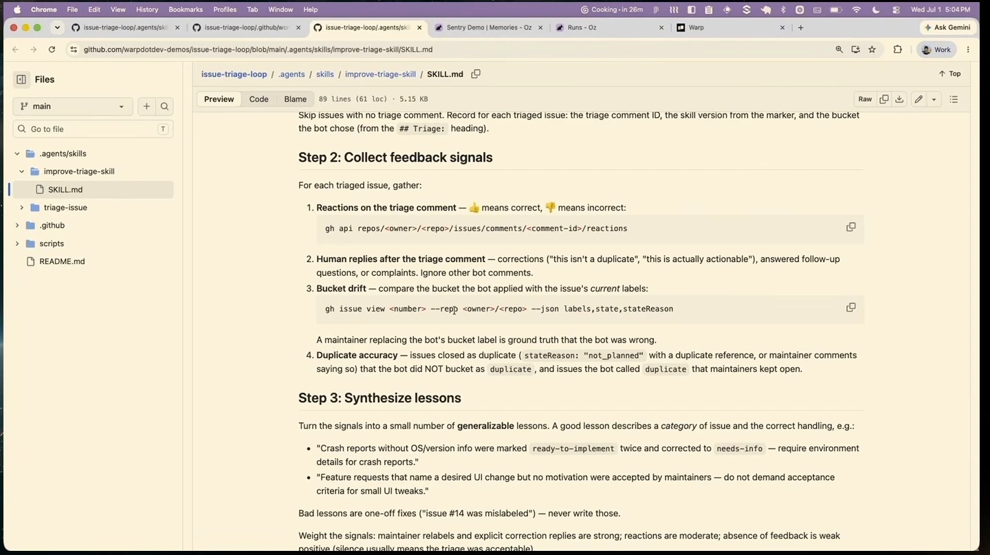Install app icon in address bar
990x555 pixels.
[855, 50]
